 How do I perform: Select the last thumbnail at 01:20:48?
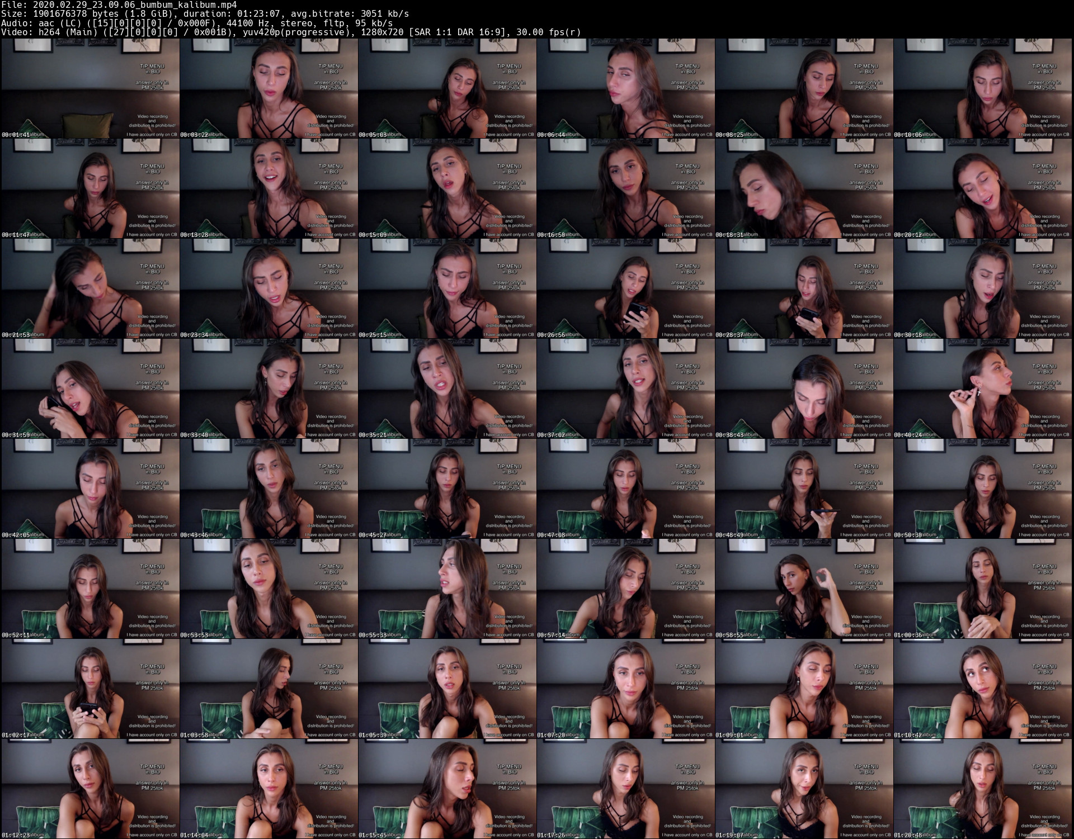coord(983,789)
